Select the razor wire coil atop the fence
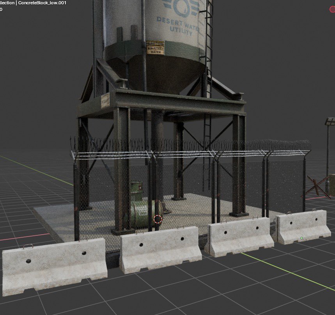335x315 pixels. click(190, 144)
